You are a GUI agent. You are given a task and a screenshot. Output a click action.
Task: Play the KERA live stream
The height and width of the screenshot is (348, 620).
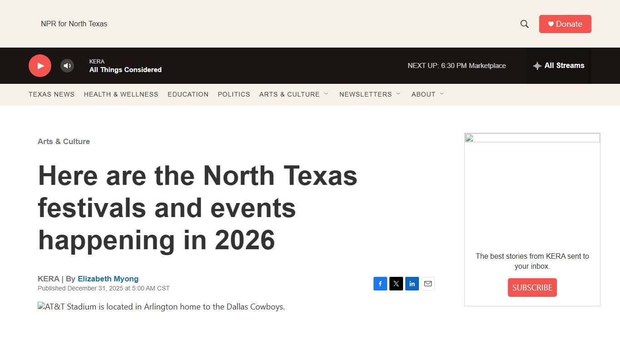(40, 65)
